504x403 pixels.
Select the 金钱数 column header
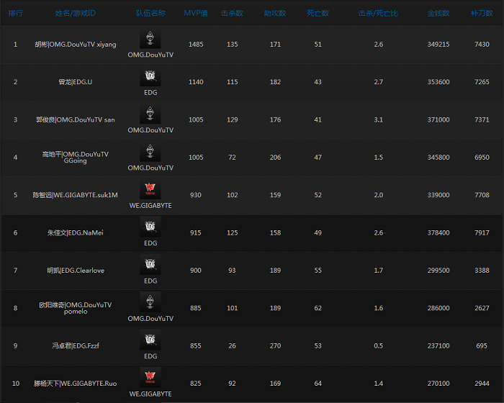(438, 13)
